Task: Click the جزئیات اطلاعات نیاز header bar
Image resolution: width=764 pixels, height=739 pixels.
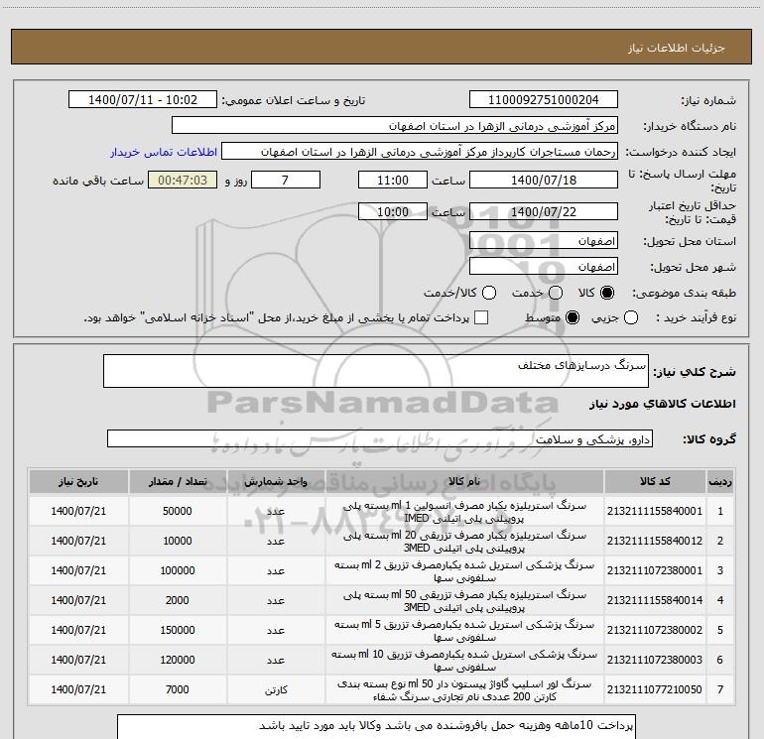Action: pos(381,47)
